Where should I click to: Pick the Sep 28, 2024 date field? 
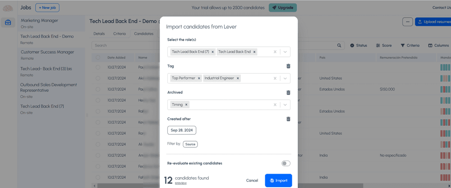click(x=182, y=130)
